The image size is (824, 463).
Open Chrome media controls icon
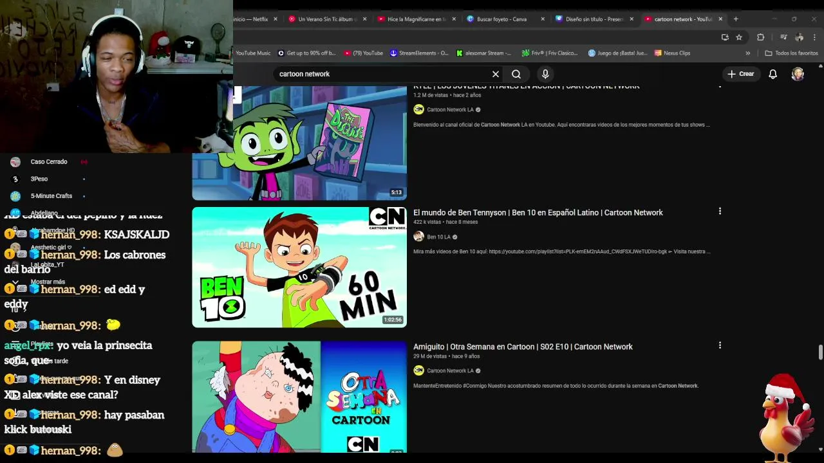point(783,37)
